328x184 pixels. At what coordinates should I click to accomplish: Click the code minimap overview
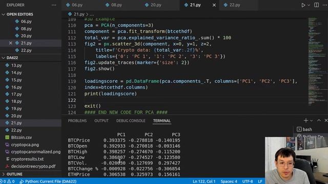318,61
